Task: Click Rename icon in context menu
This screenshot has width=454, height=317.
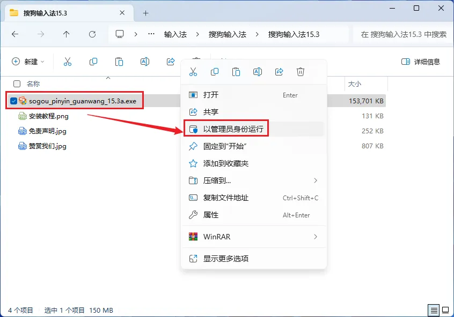Action: coord(258,72)
